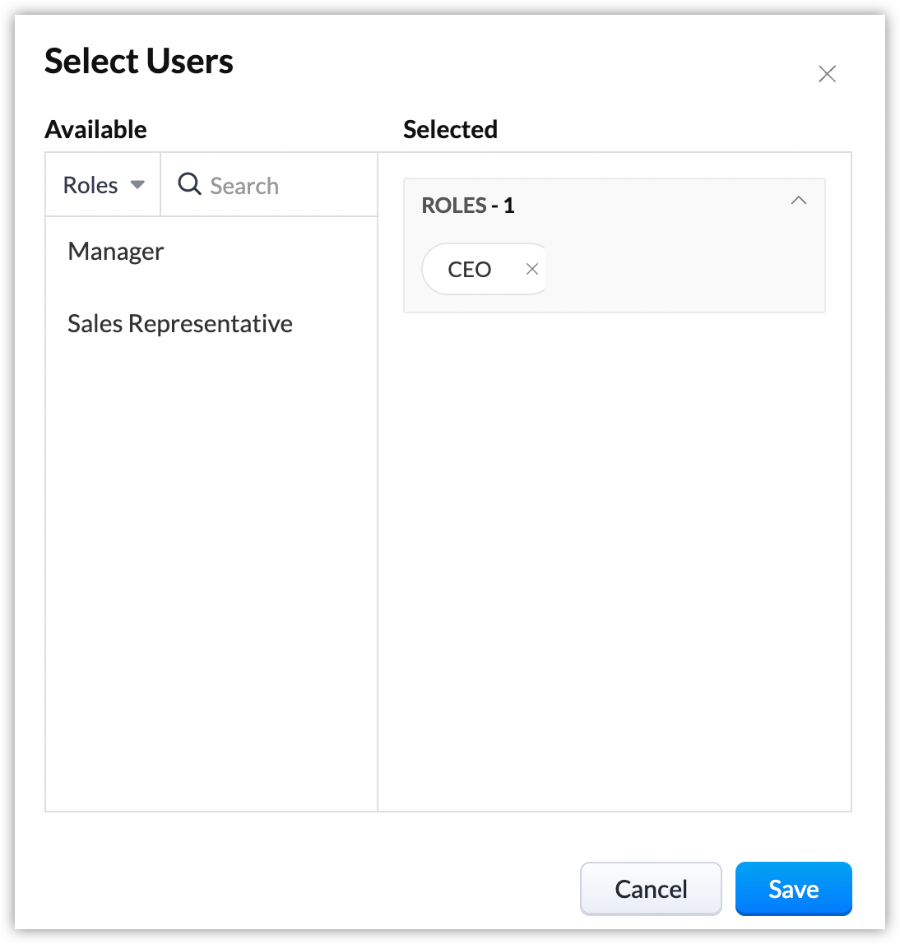Click the magnifier search icon

coord(189,184)
